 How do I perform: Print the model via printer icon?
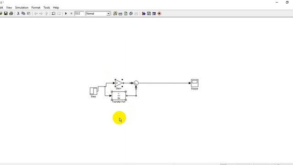click(x=11, y=13)
